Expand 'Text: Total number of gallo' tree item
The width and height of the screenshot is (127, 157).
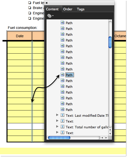57,127
